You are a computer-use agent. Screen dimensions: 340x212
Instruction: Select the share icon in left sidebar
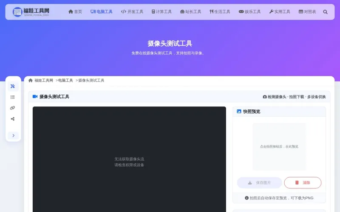click(13, 119)
